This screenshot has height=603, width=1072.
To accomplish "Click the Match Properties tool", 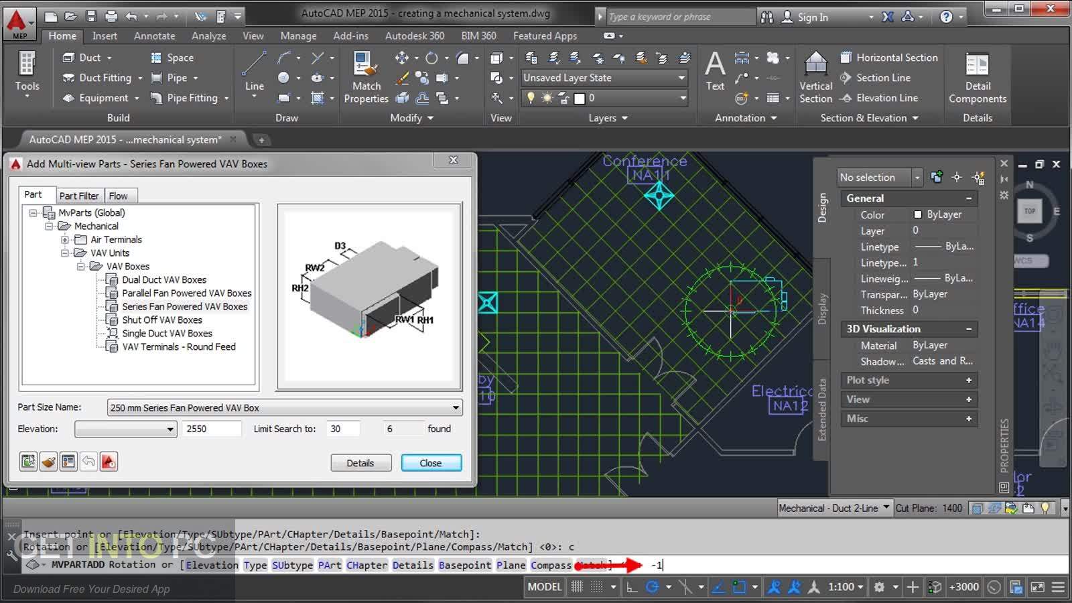I will point(366,78).
